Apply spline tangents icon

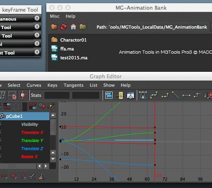(x=154, y=95)
